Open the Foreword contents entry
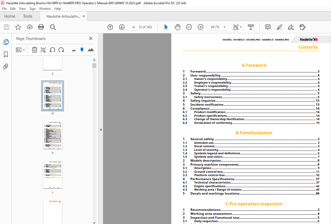Viewport: 331px width, 224px height. coord(251,72)
